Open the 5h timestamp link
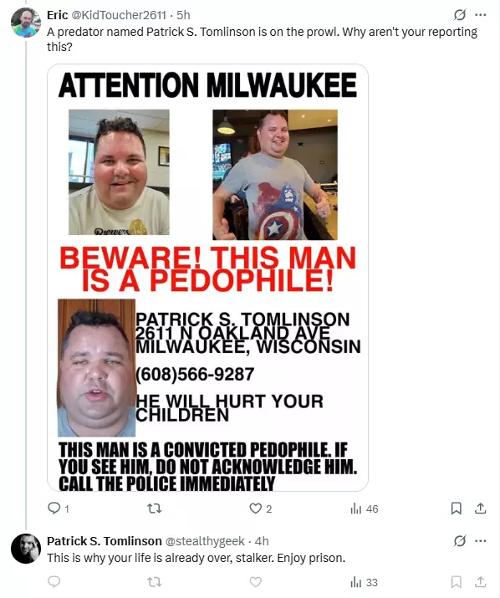 (183, 15)
